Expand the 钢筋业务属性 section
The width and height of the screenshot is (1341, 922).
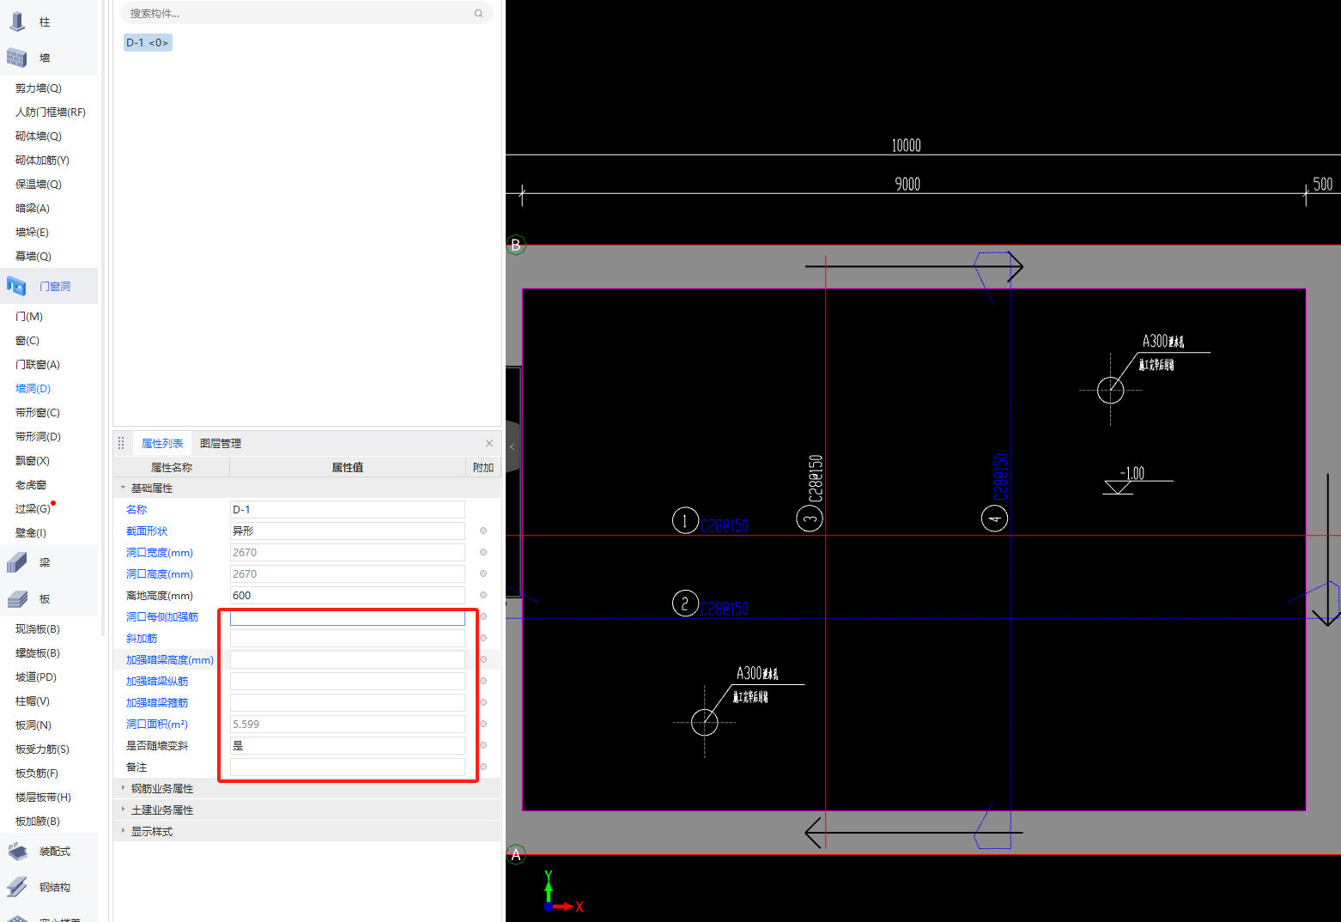(x=123, y=788)
